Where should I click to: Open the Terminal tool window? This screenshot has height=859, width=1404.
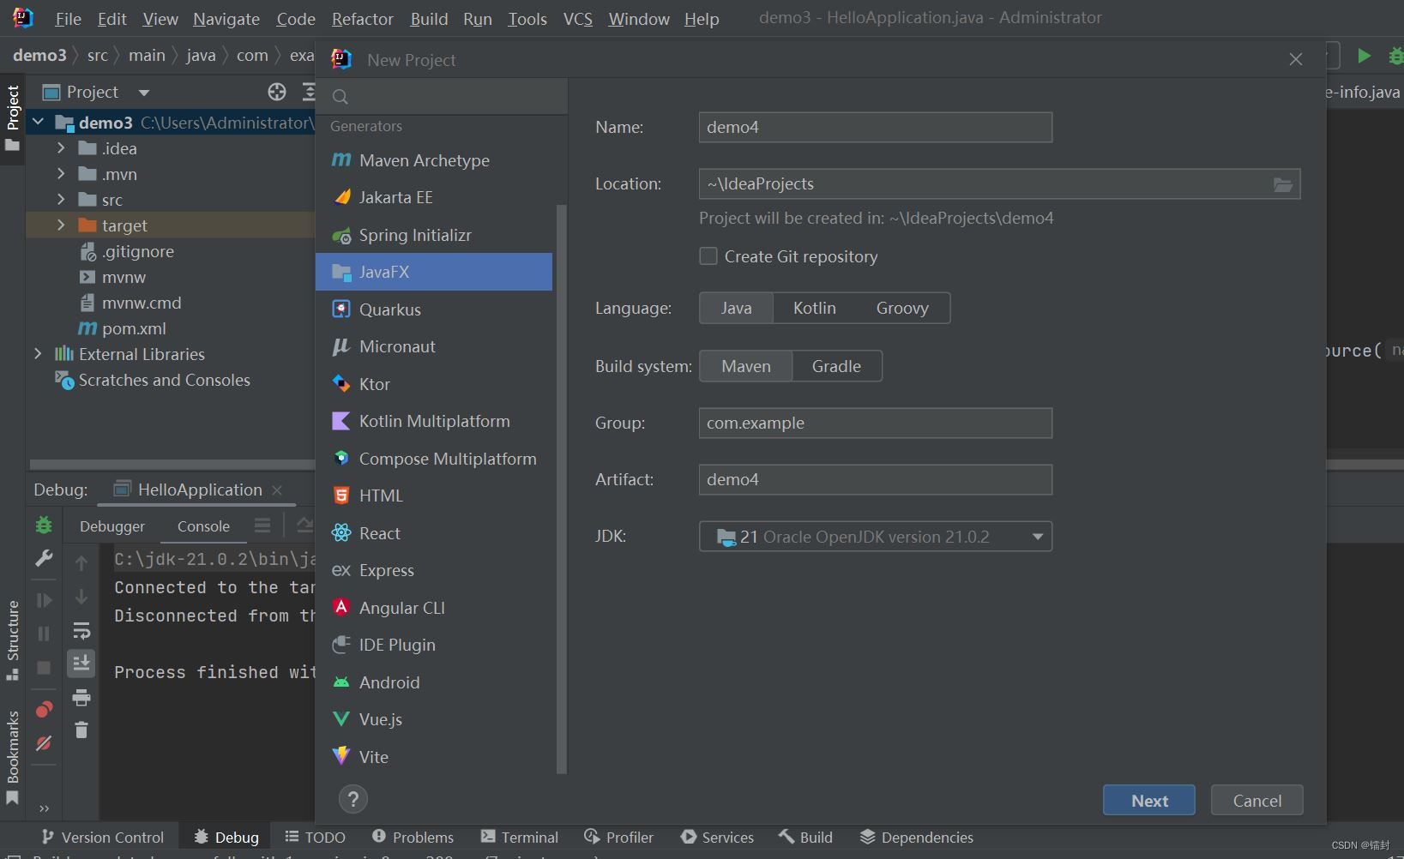pyautogui.click(x=520, y=838)
